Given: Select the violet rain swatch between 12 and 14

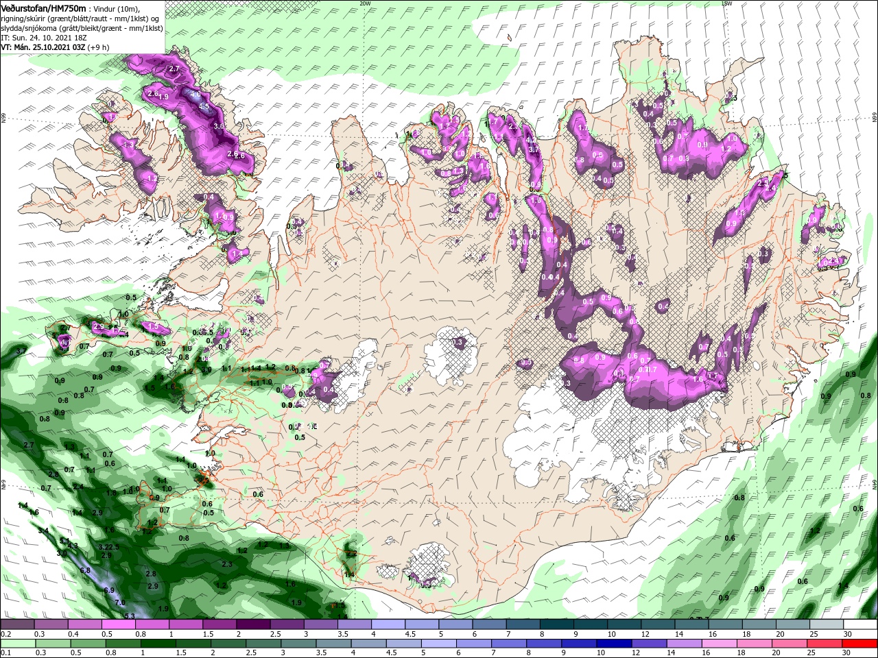Looking at the screenshot, I should [x=649, y=644].
